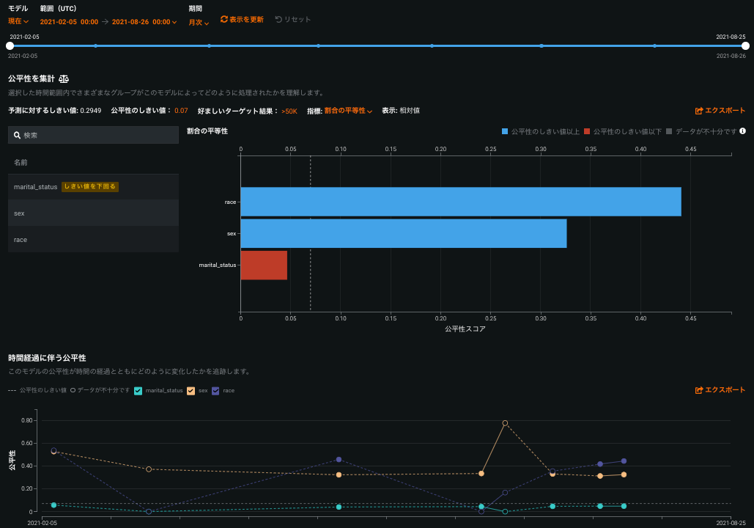The image size is (754, 528).
Task: Uncheck the sex series checkbox
Action: (191, 391)
